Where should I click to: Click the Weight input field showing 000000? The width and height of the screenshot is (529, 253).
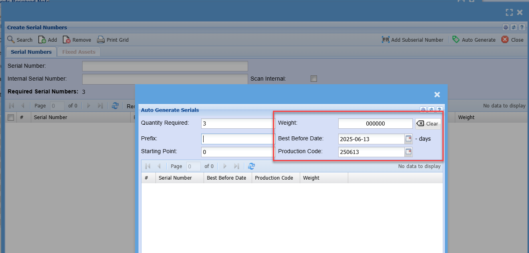click(x=375, y=123)
